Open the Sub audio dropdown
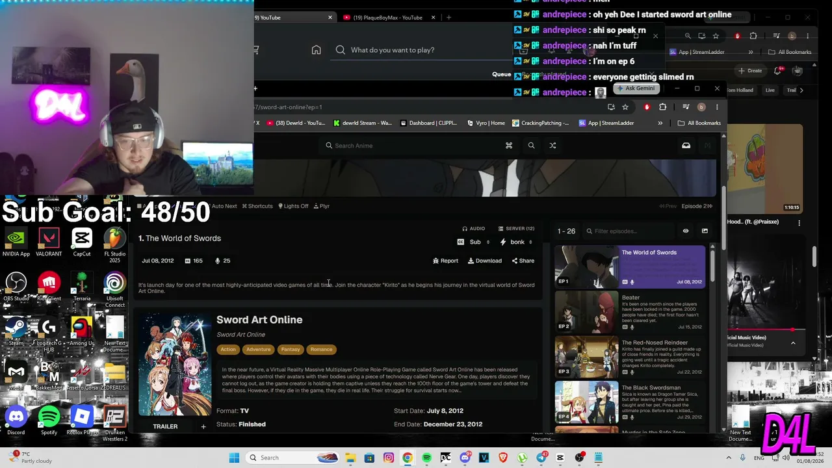Image resolution: width=832 pixels, height=468 pixels. (x=474, y=242)
